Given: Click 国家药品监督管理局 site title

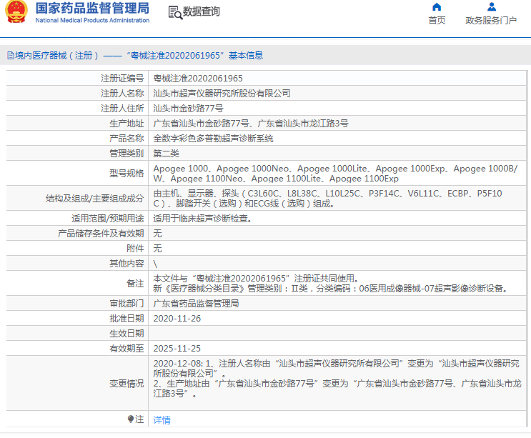Looking at the screenshot, I should (92, 9).
